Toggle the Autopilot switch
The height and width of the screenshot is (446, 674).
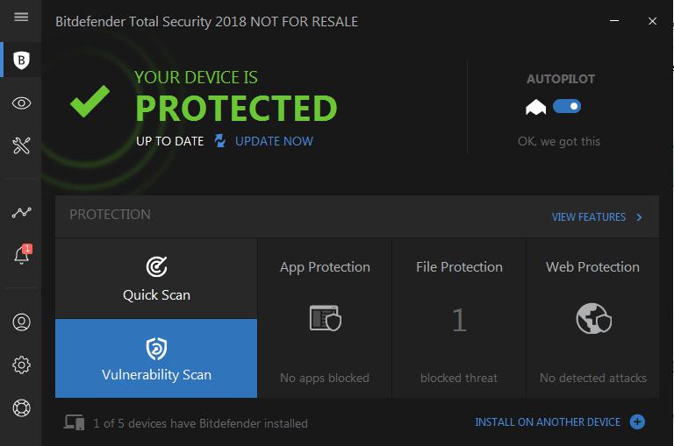(567, 107)
